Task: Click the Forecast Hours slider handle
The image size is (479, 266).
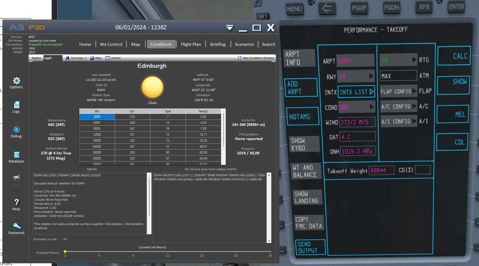Action: click(65, 252)
